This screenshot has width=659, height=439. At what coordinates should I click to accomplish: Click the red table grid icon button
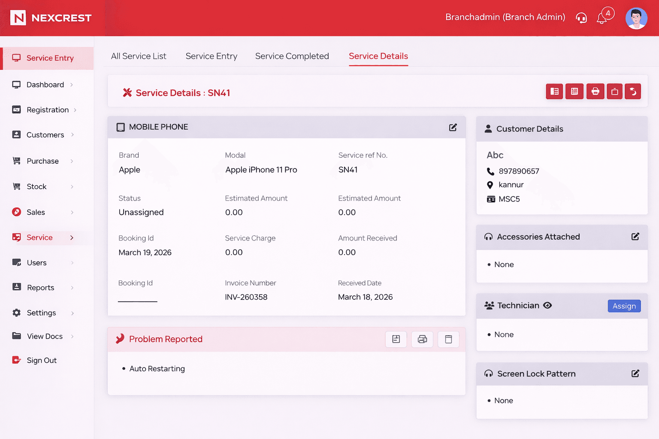click(x=574, y=91)
